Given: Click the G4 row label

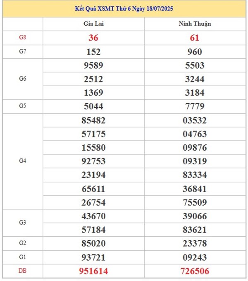Looking at the screenshot, I should coord(23,161).
